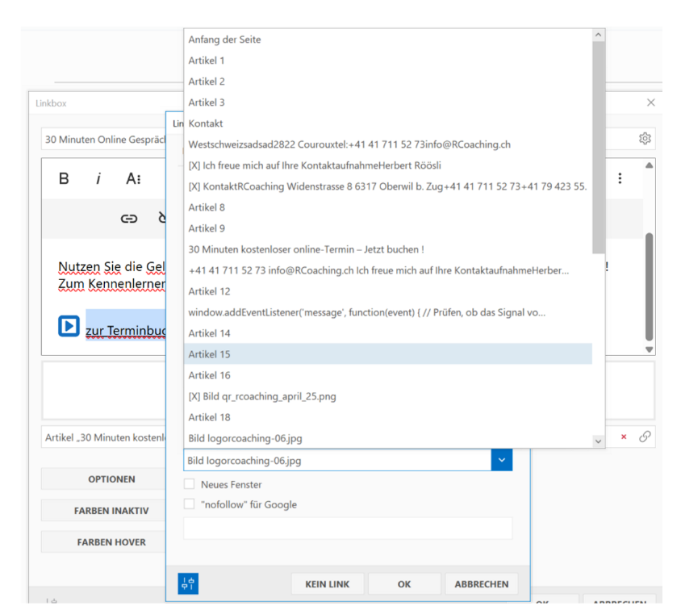Select Artikel 8 in the list
The height and width of the screenshot is (606, 681).
[388, 207]
